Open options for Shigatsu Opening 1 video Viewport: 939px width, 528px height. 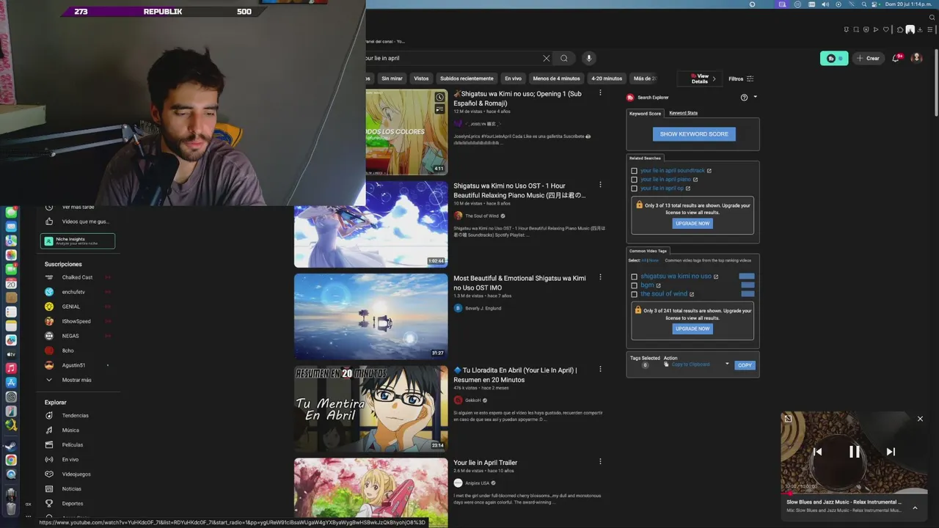click(x=600, y=93)
